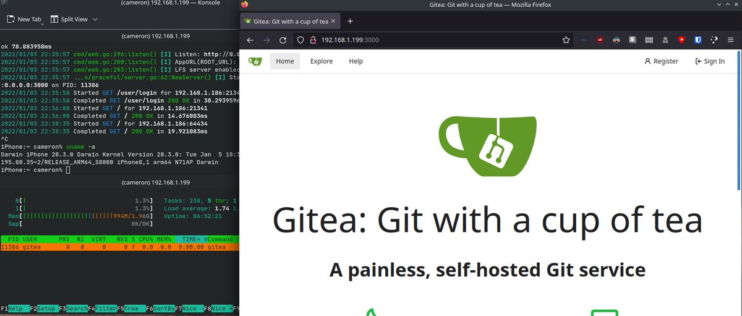The width and height of the screenshot is (742, 316).
Task: Reload the page in Firefox
Action: [283, 40]
